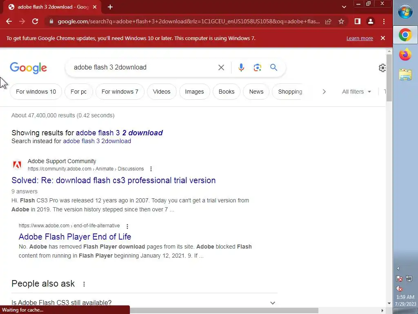The height and width of the screenshot is (314, 418).
Task: Click the Adobe Support Community favicon
Action: coord(17,165)
